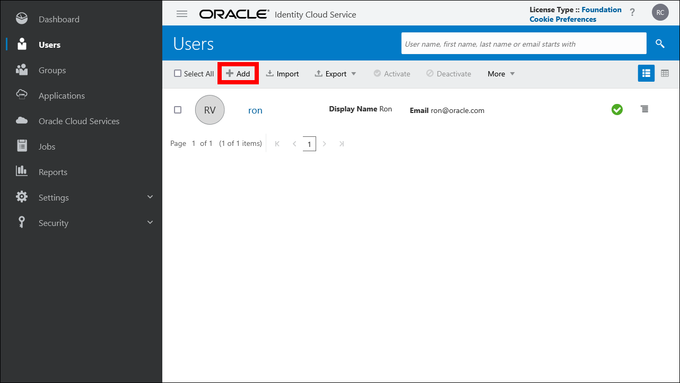Open the Dashboard from the sidebar

point(58,19)
